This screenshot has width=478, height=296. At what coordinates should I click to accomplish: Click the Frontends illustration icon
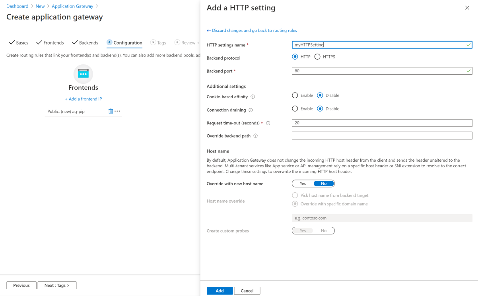click(x=83, y=74)
